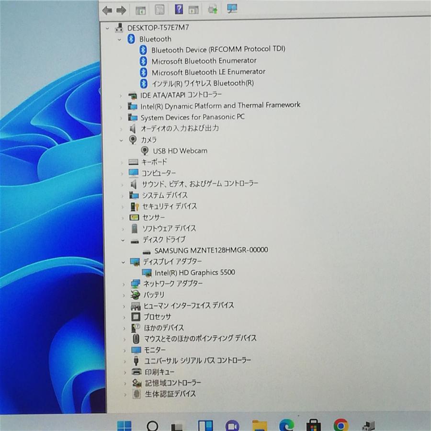Click the tower icon beside ソフトウェア デバイス
This screenshot has height=431, width=431.
[x=135, y=228]
